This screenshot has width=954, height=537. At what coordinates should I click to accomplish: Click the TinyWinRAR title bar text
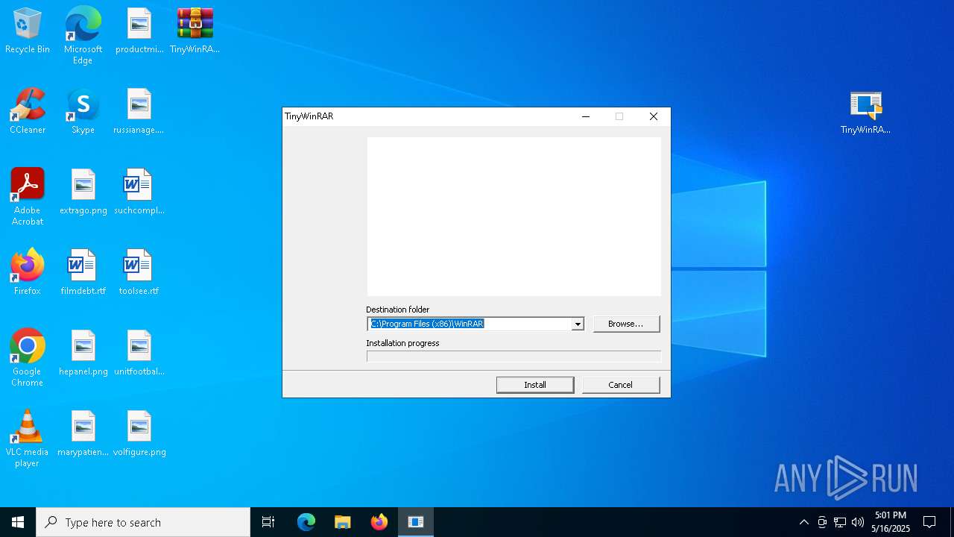[x=309, y=116]
